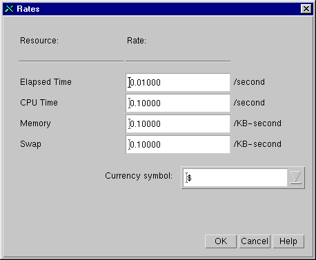
Task: Activate the Swap rate input box
Action: point(178,144)
